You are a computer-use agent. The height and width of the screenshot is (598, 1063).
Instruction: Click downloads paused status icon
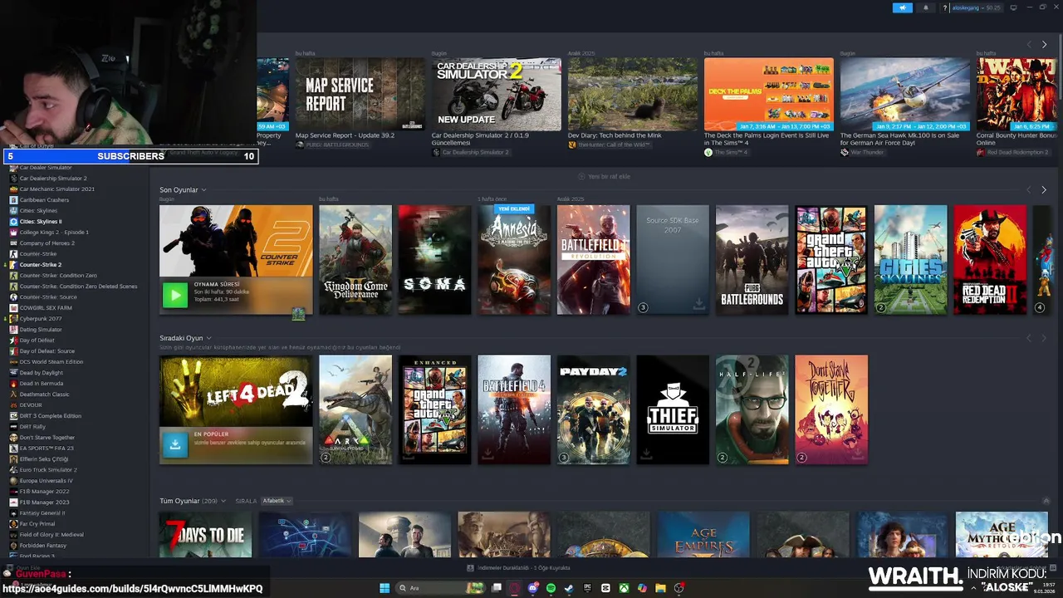click(470, 568)
